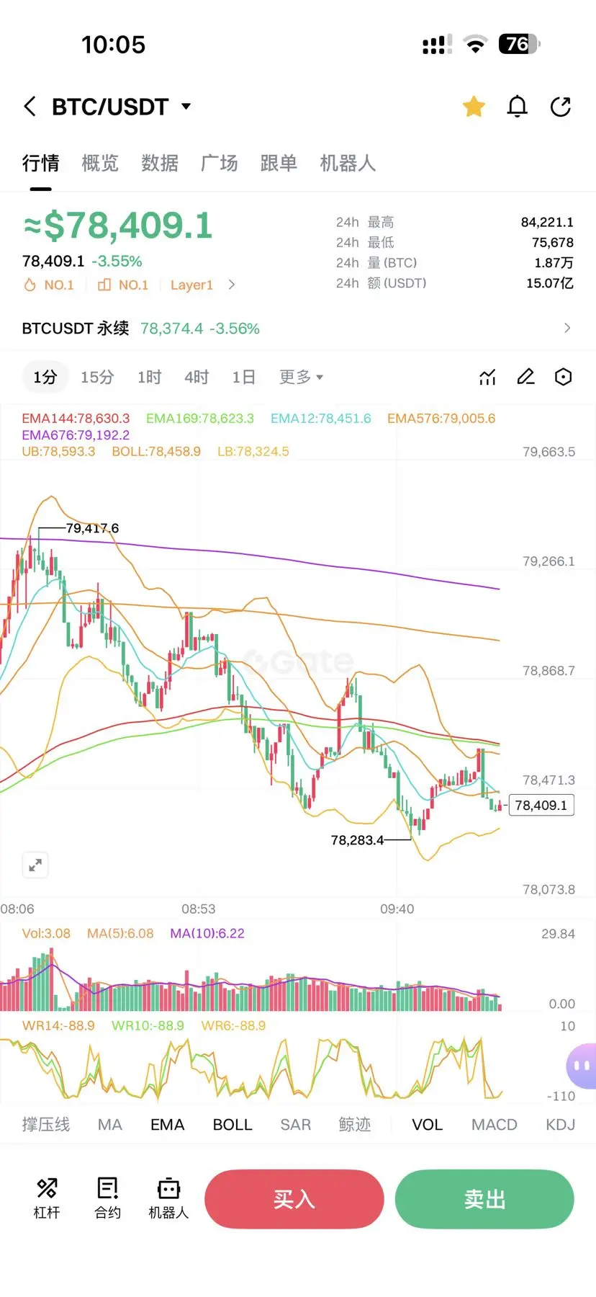Expand chart to fullscreen
The height and width of the screenshot is (1297, 596).
(35, 865)
